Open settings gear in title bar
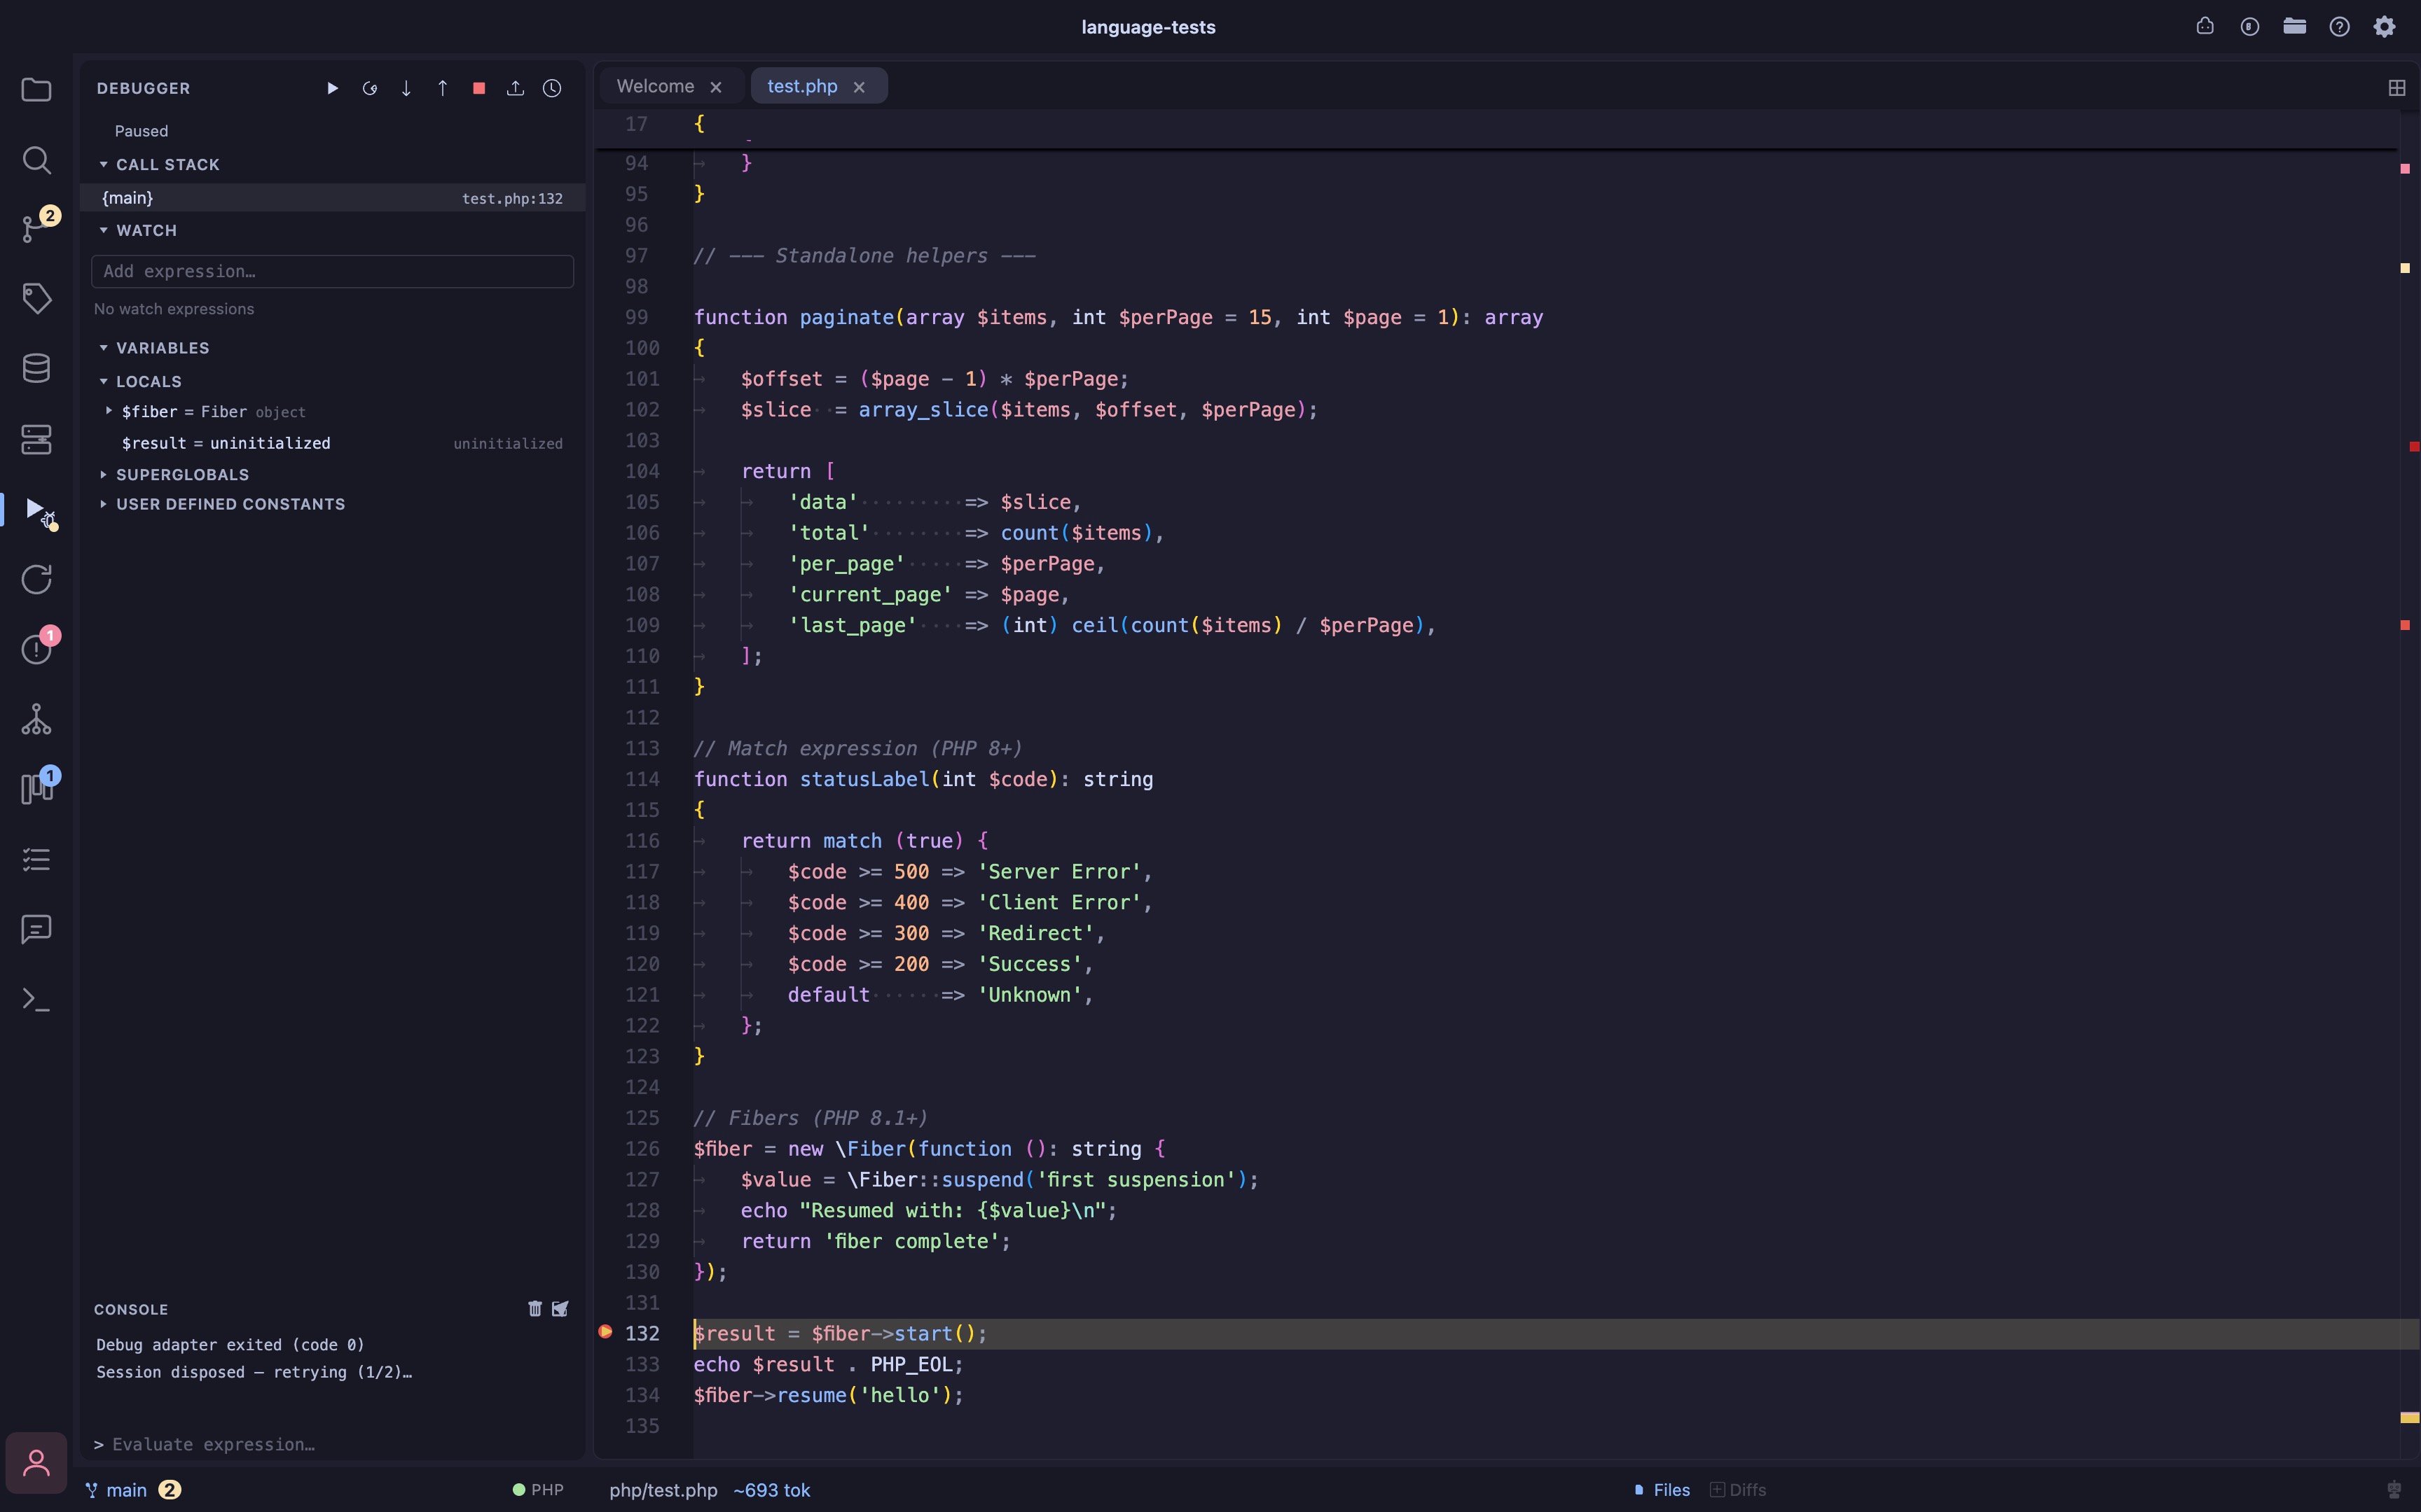Screen dimensions: 2421x1512 tap(2384, 27)
